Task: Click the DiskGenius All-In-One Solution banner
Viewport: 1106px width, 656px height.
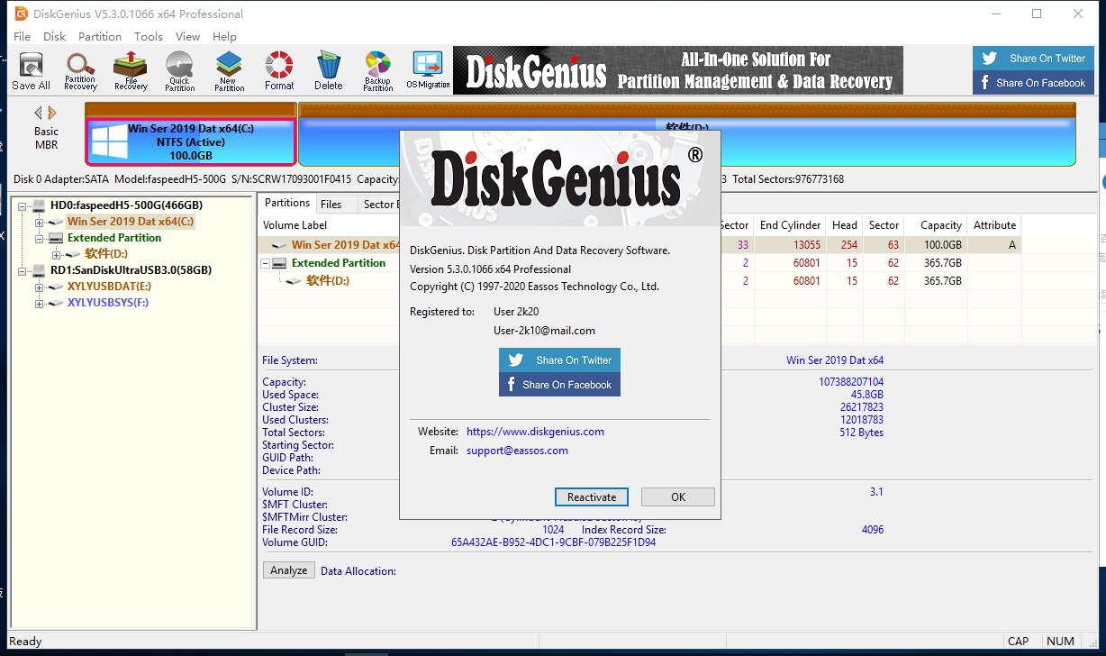Action: pos(676,71)
